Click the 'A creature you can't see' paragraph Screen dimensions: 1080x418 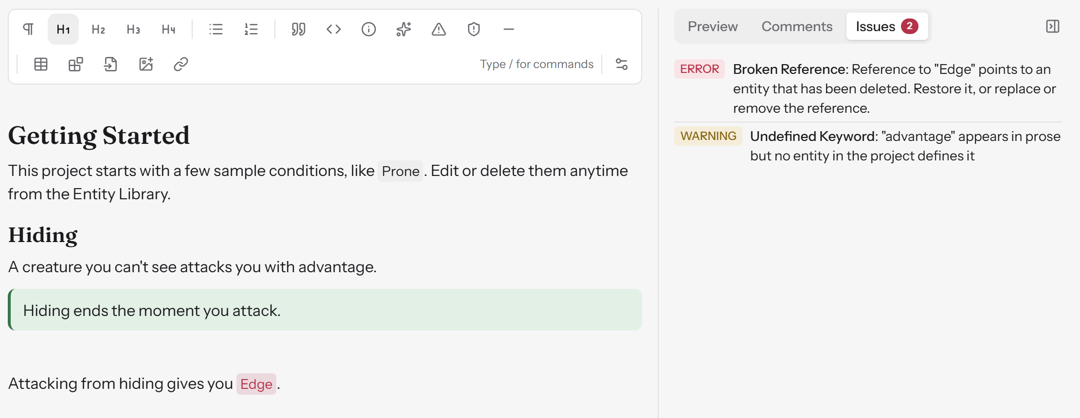coord(193,267)
